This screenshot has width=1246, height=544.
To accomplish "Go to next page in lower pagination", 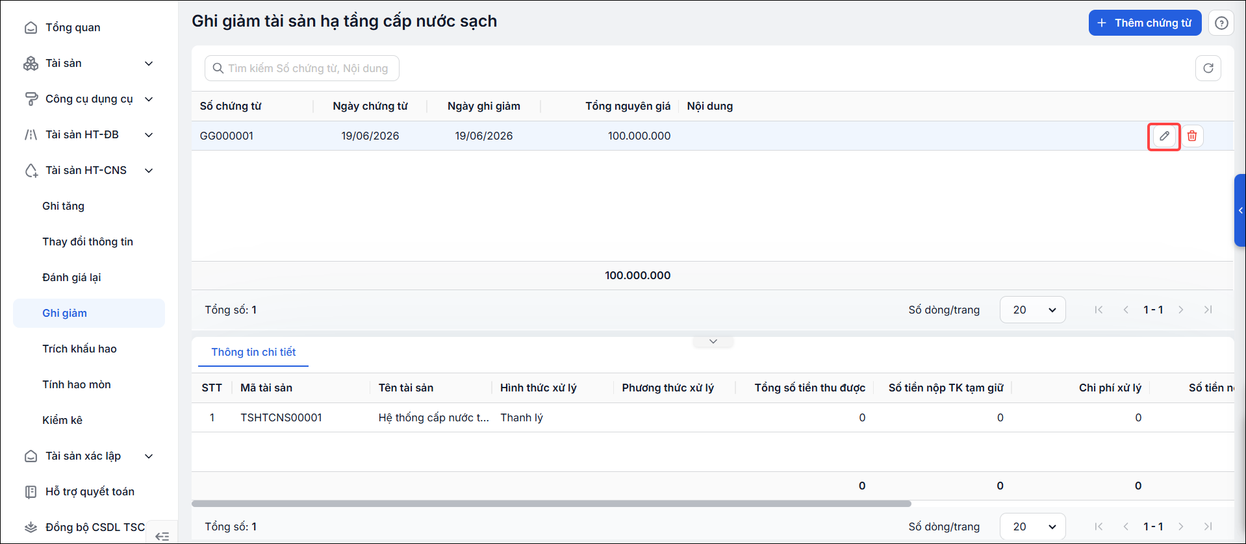I will click(x=1181, y=526).
